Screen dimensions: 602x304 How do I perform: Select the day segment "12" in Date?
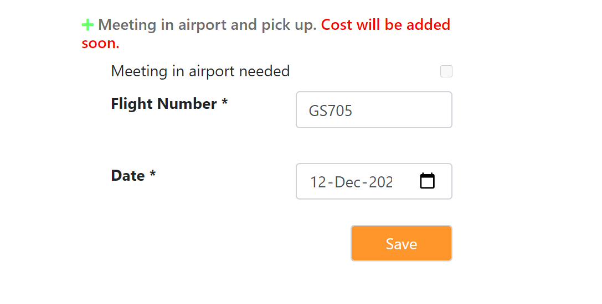[318, 182]
